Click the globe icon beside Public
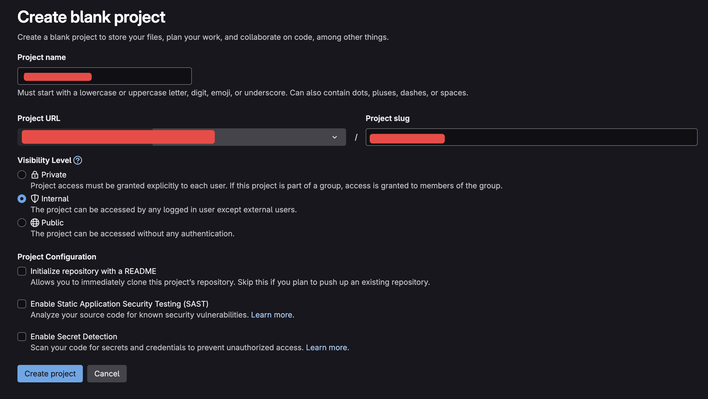The width and height of the screenshot is (708, 399). tap(35, 223)
